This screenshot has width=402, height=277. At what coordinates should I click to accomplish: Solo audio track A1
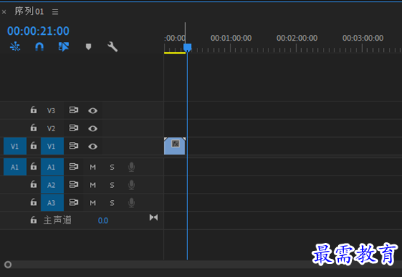[112, 168]
